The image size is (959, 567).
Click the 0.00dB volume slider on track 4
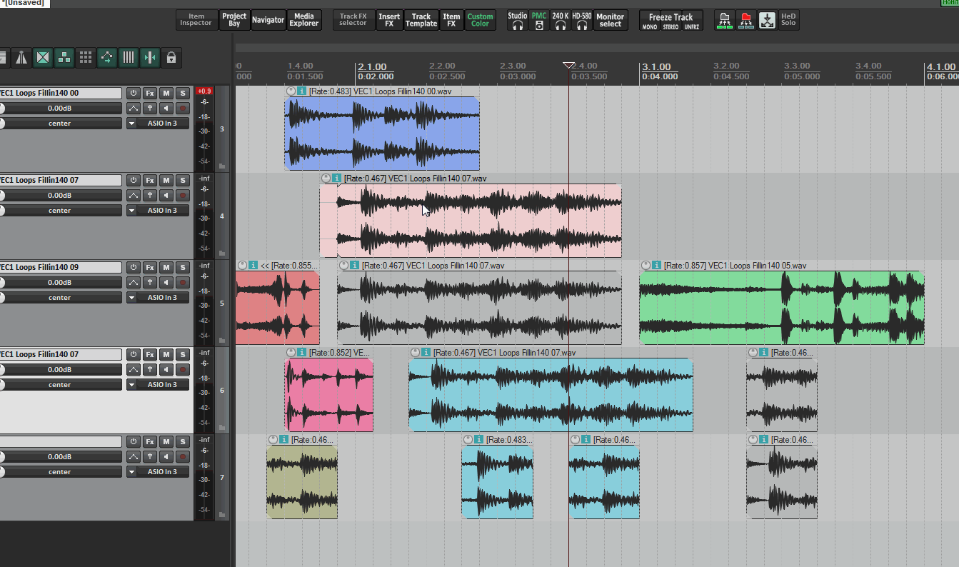click(x=60, y=196)
